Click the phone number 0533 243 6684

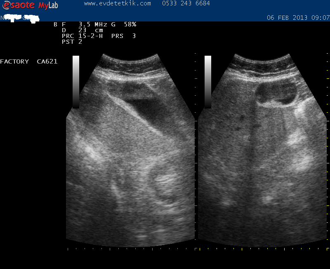tap(186, 3)
